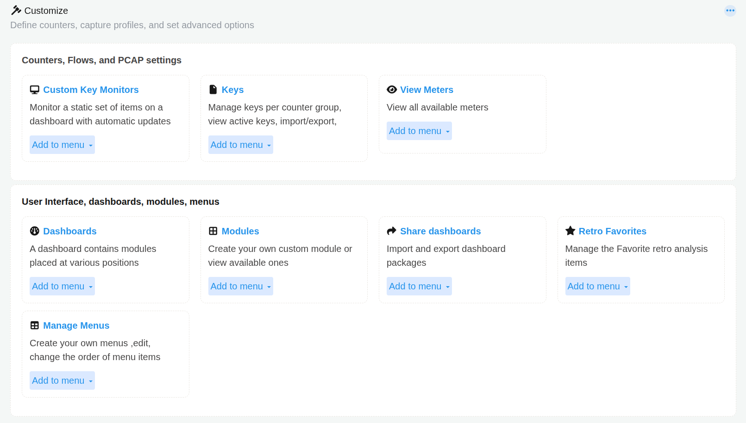Image resolution: width=746 pixels, height=423 pixels.
Task: Go to the Manage Menus page
Action: pyautogui.click(x=76, y=325)
